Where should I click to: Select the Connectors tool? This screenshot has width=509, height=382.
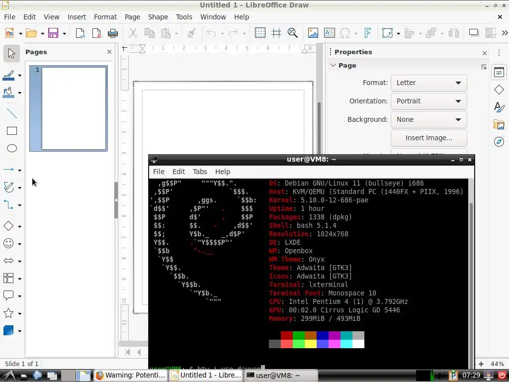[x=8, y=205]
